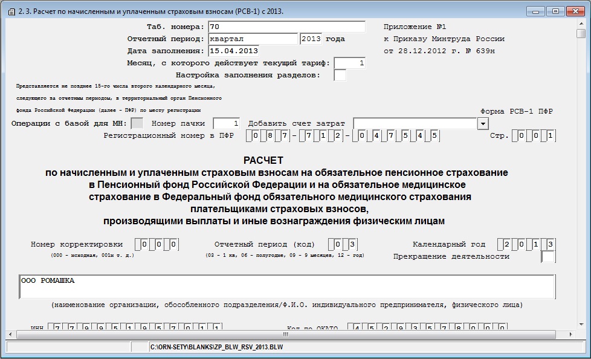Image resolution: width=591 pixels, height=359 pixels.
Task: Click the vertical scrollbar up arrow
Action: (x=581, y=24)
